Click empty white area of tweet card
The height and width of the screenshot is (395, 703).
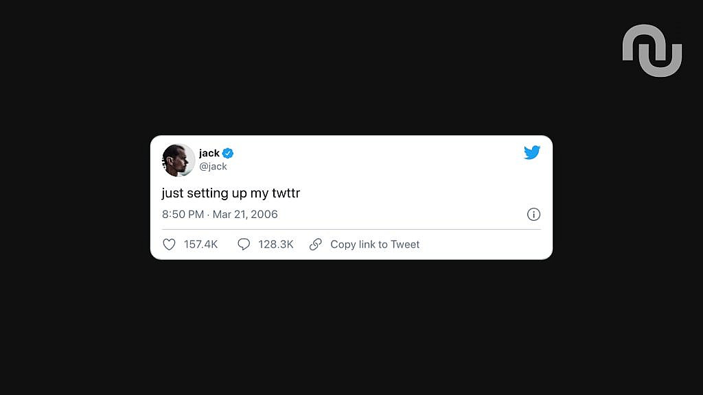404,179
